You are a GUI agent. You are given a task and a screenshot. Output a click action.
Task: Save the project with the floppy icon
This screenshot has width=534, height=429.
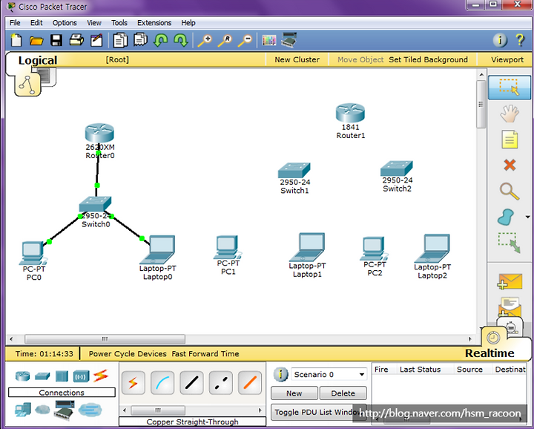[x=56, y=41]
